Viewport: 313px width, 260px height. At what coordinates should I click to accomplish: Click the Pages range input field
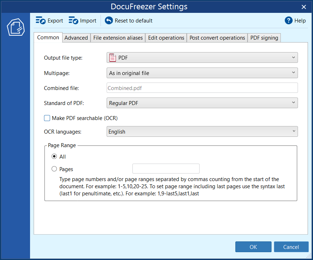point(166,169)
